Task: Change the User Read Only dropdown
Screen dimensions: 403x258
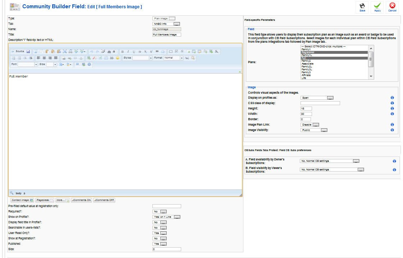Action: (160, 233)
